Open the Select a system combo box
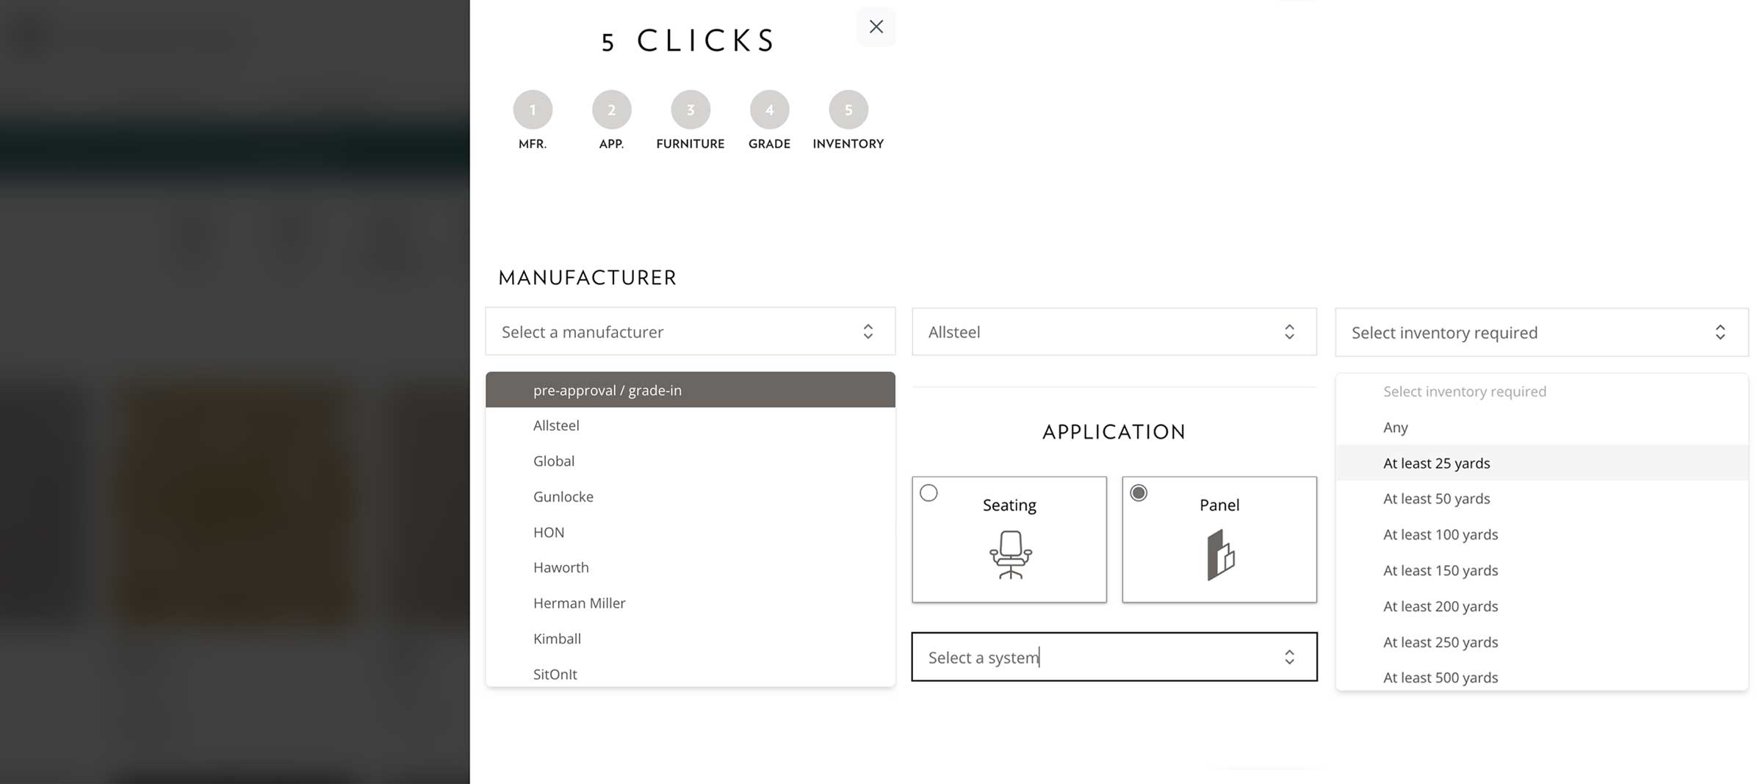Screen dimensions: 1763x784 coord(1114,657)
